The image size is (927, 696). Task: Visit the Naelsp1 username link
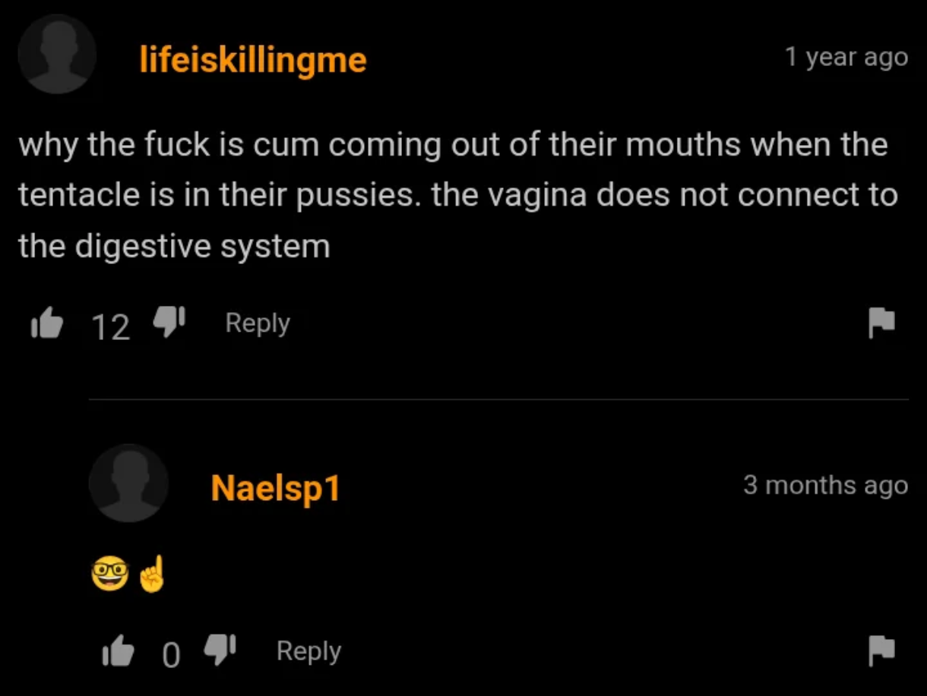(x=274, y=487)
